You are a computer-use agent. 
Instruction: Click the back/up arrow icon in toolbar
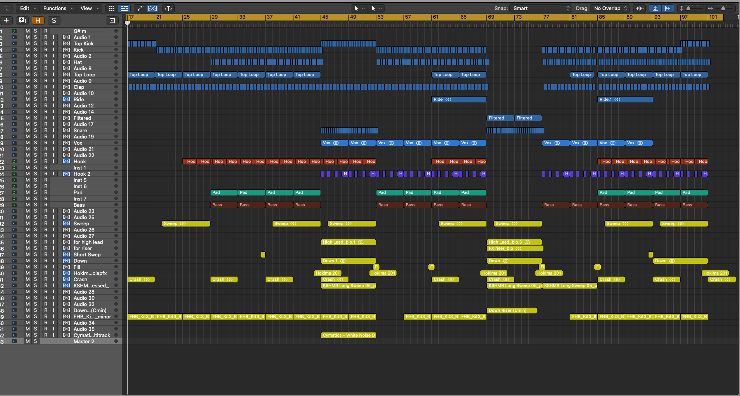pyautogui.click(x=7, y=8)
